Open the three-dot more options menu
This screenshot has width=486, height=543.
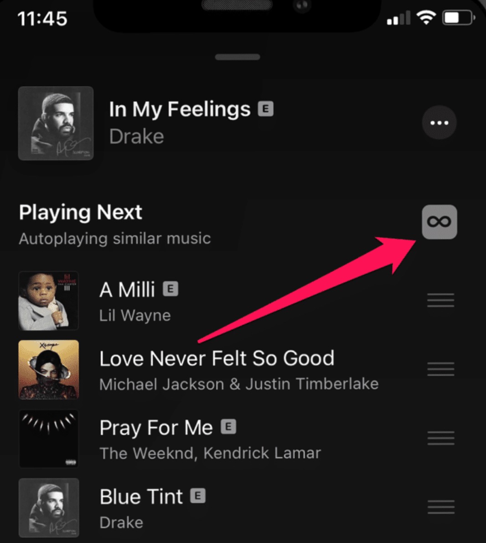click(x=439, y=123)
